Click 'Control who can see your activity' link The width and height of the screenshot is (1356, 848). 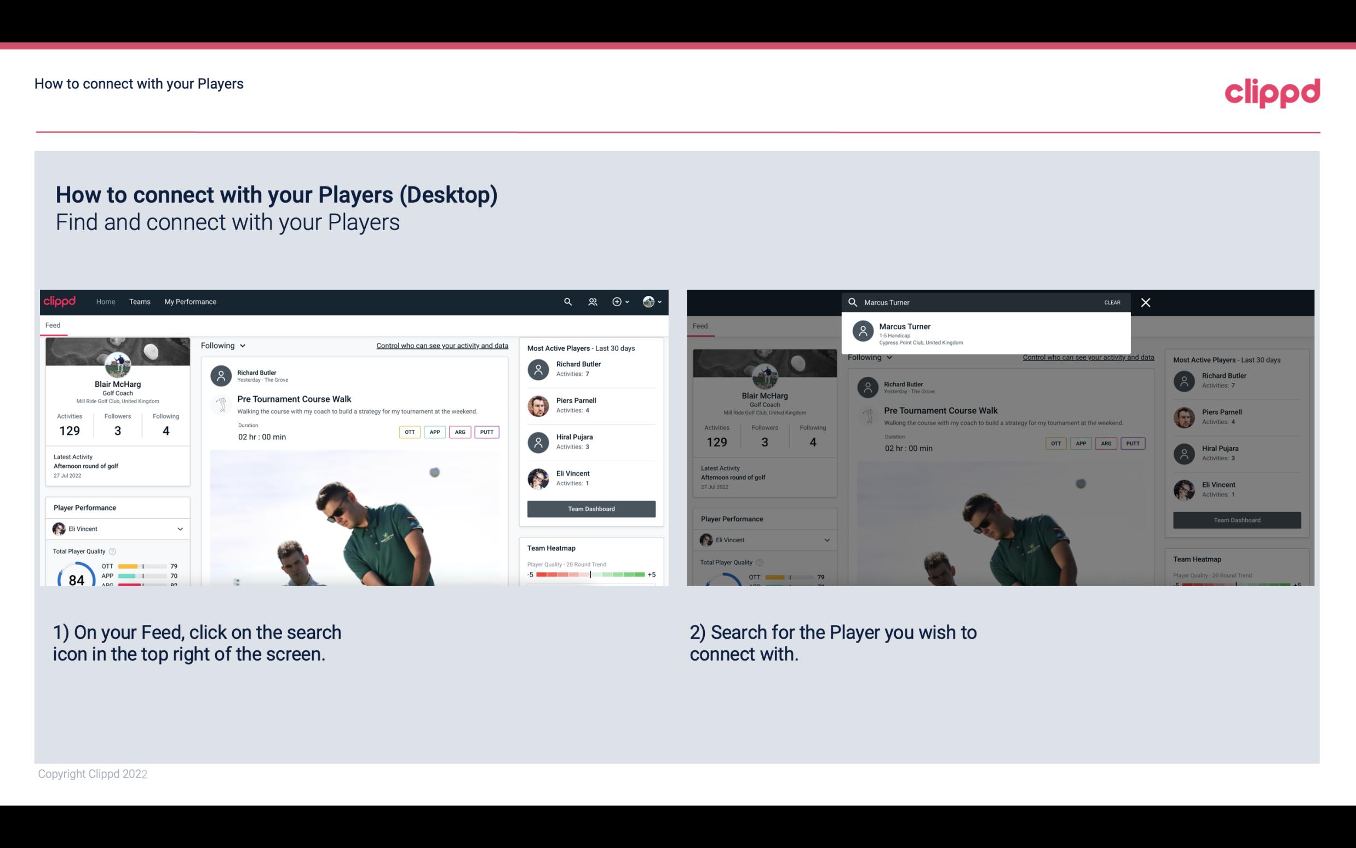[441, 345]
